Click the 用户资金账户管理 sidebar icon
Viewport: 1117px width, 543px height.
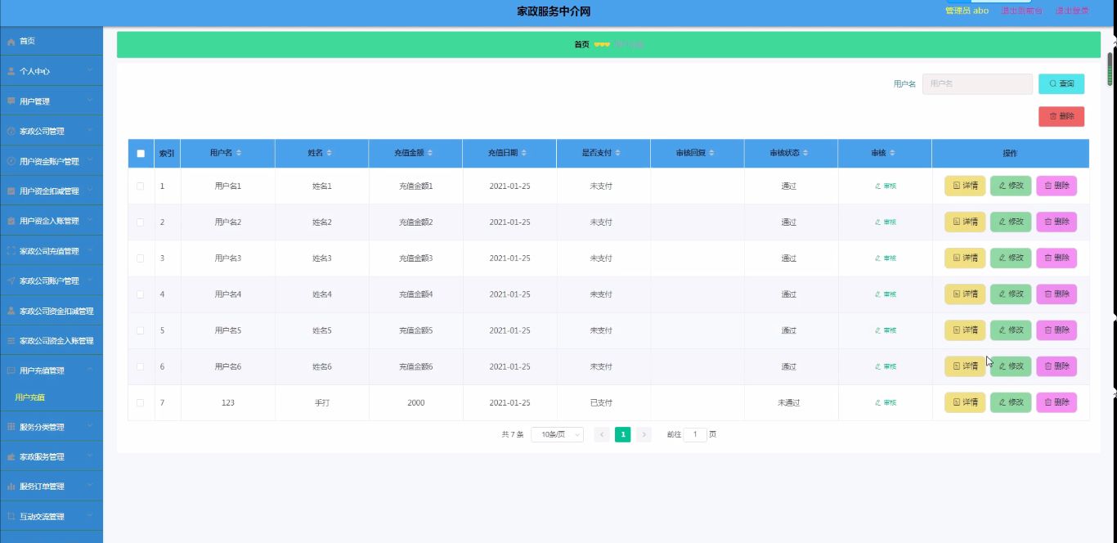click(x=11, y=161)
